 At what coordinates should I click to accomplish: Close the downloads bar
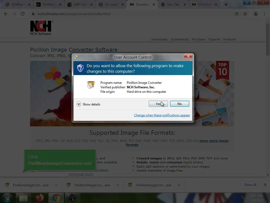pos(265,185)
